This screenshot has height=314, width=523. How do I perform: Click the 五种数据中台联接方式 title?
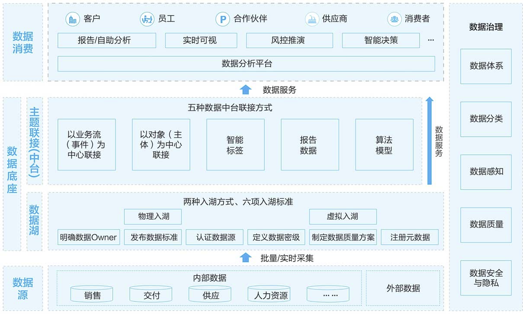coord(230,108)
